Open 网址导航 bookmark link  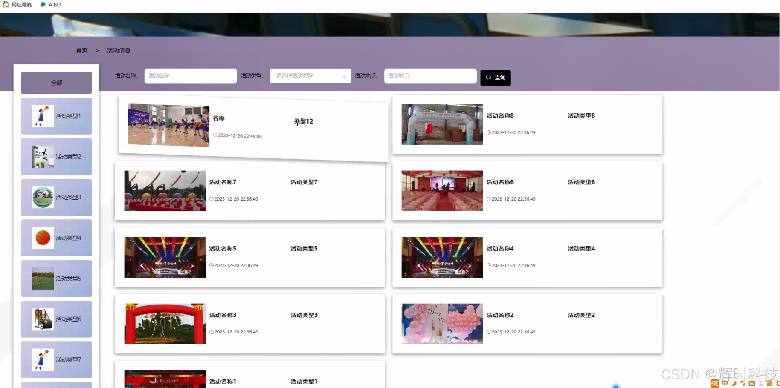point(17,5)
